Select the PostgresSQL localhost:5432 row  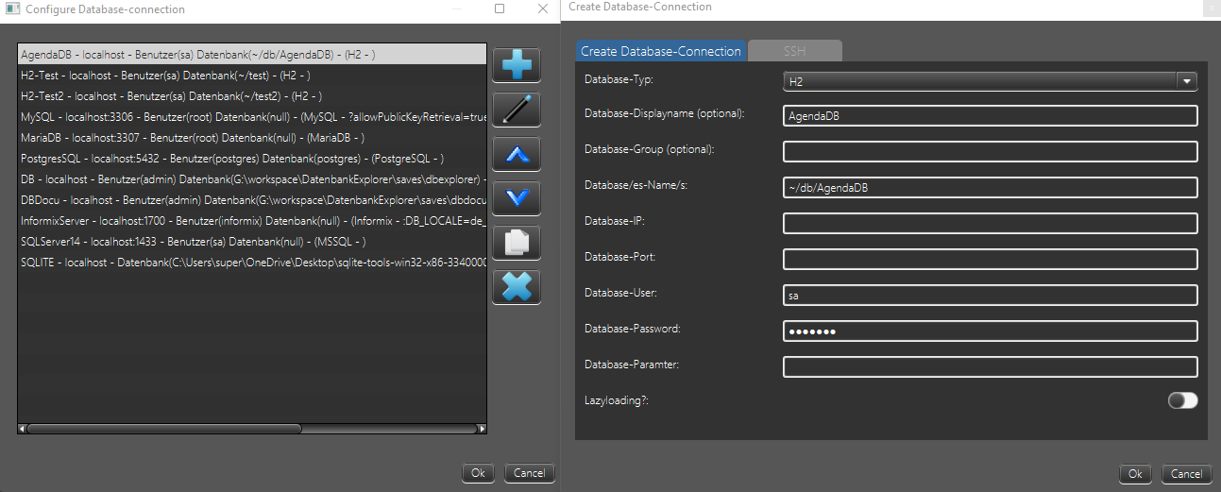252,159
